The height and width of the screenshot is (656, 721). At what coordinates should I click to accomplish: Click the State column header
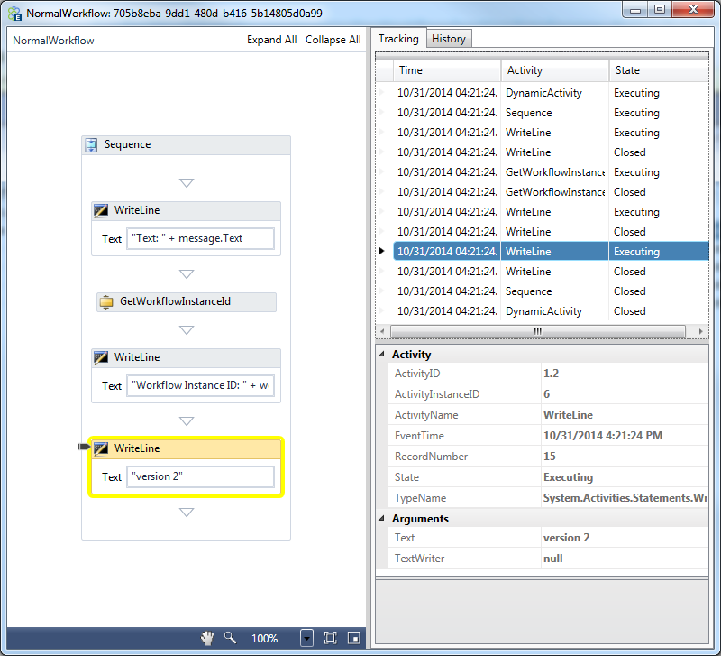[659, 70]
